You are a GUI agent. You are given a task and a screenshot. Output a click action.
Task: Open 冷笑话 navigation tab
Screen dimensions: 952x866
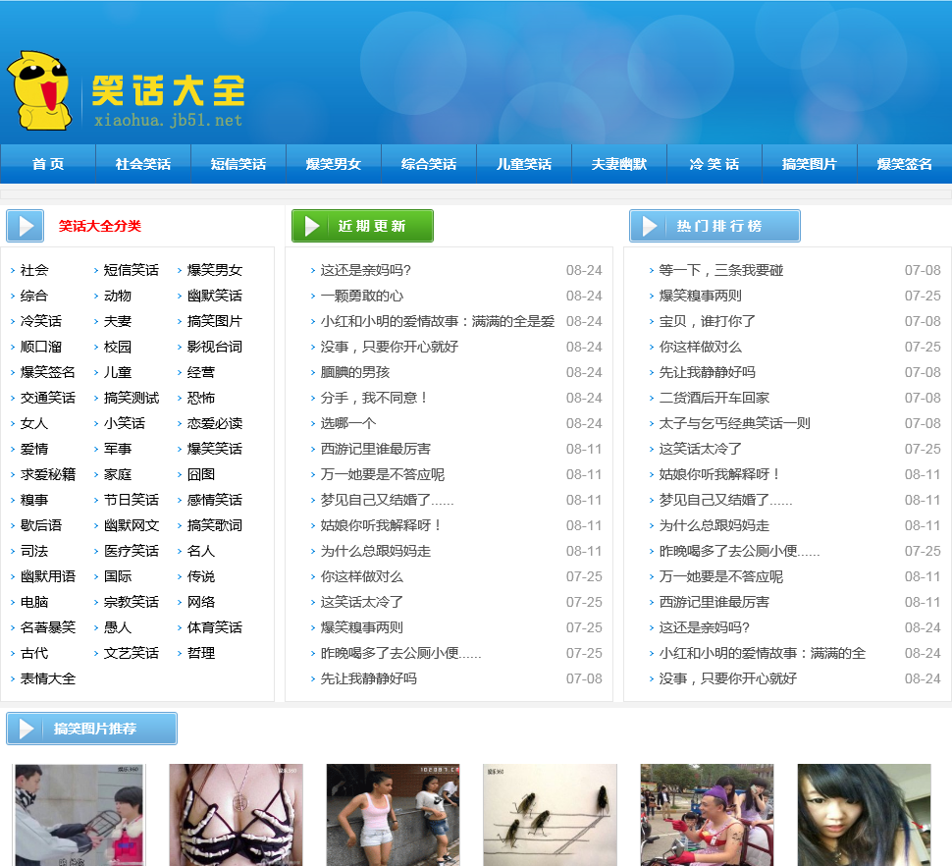coord(714,164)
